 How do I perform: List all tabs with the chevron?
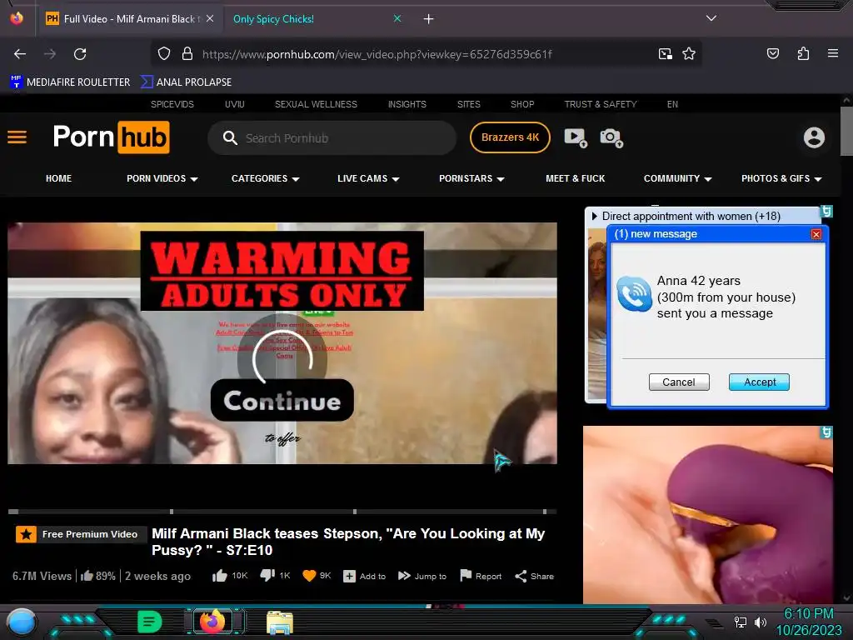pos(711,18)
